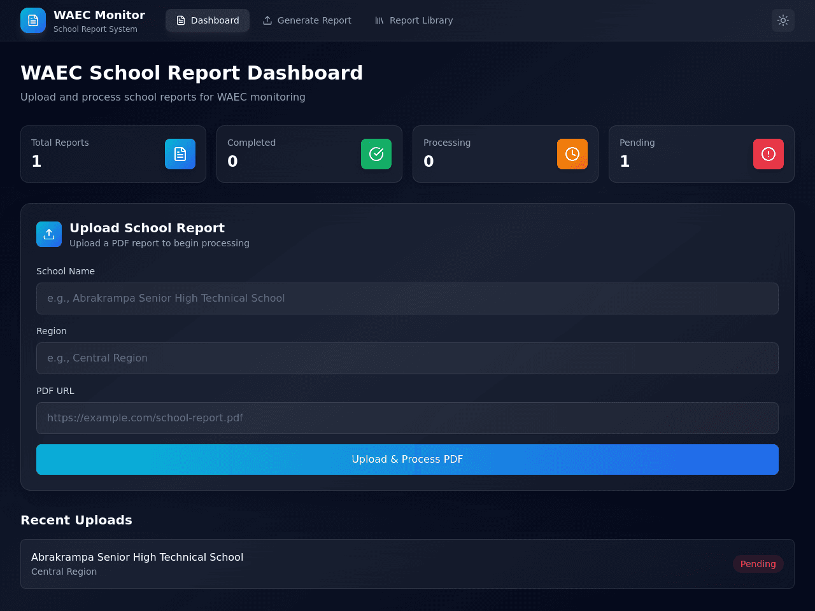
Task: Click the upload arrow icon beside Upload School Report
Action: [x=49, y=234]
